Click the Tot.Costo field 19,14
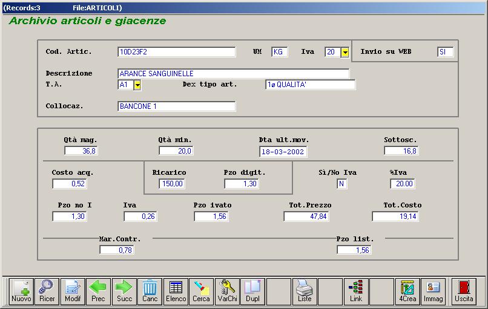The width and height of the screenshot is (488, 309). 395,216
